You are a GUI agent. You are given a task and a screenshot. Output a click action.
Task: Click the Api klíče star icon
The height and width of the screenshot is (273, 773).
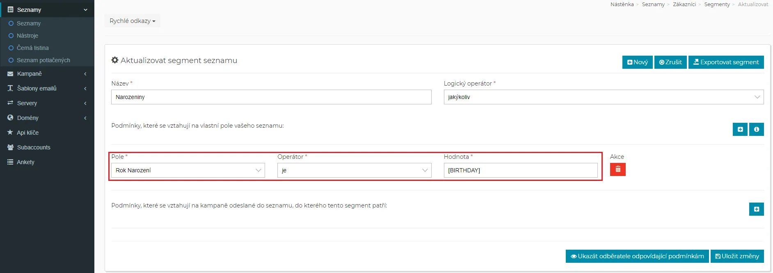click(x=10, y=133)
